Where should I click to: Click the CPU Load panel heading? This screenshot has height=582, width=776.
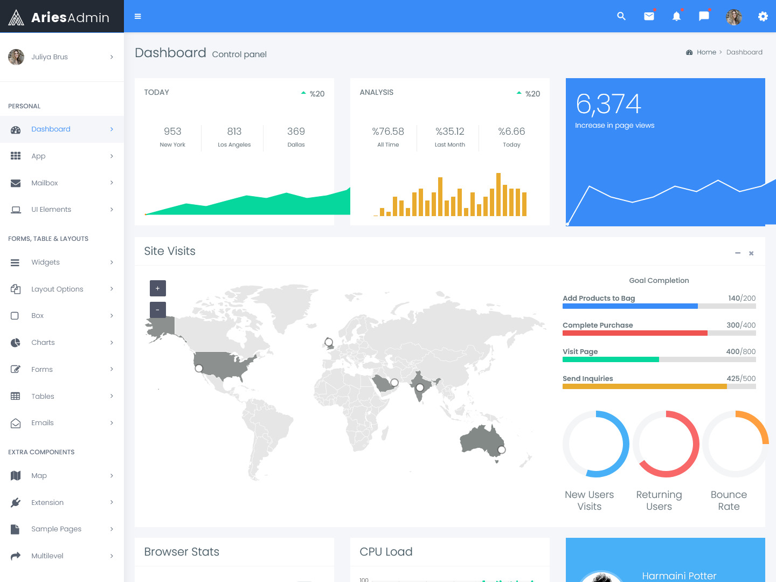tap(386, 552)
